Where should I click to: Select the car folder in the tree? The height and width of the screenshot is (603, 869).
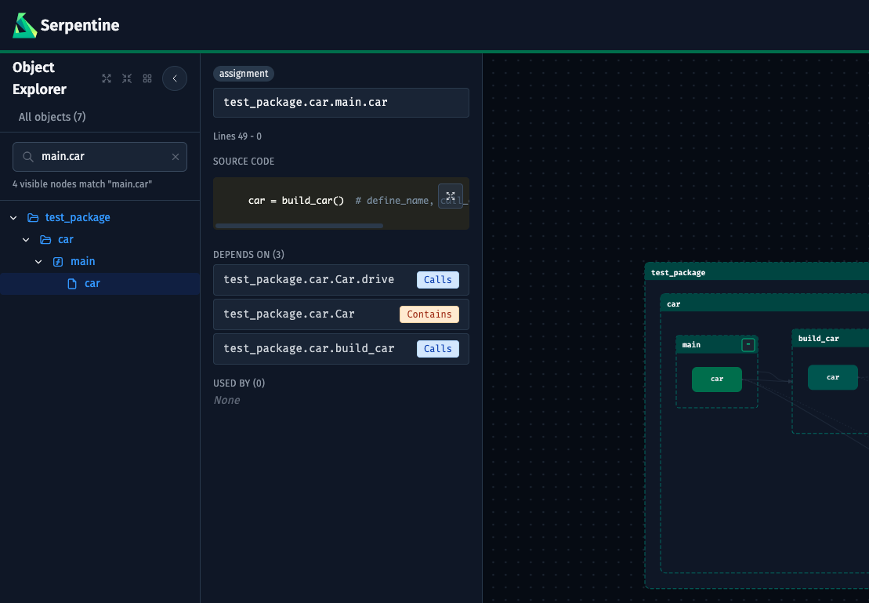tap(65, 240)
